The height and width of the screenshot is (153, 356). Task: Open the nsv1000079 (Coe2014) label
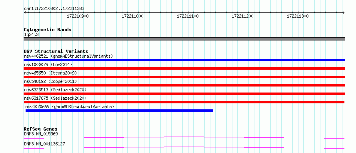click(x=48, y=64)
